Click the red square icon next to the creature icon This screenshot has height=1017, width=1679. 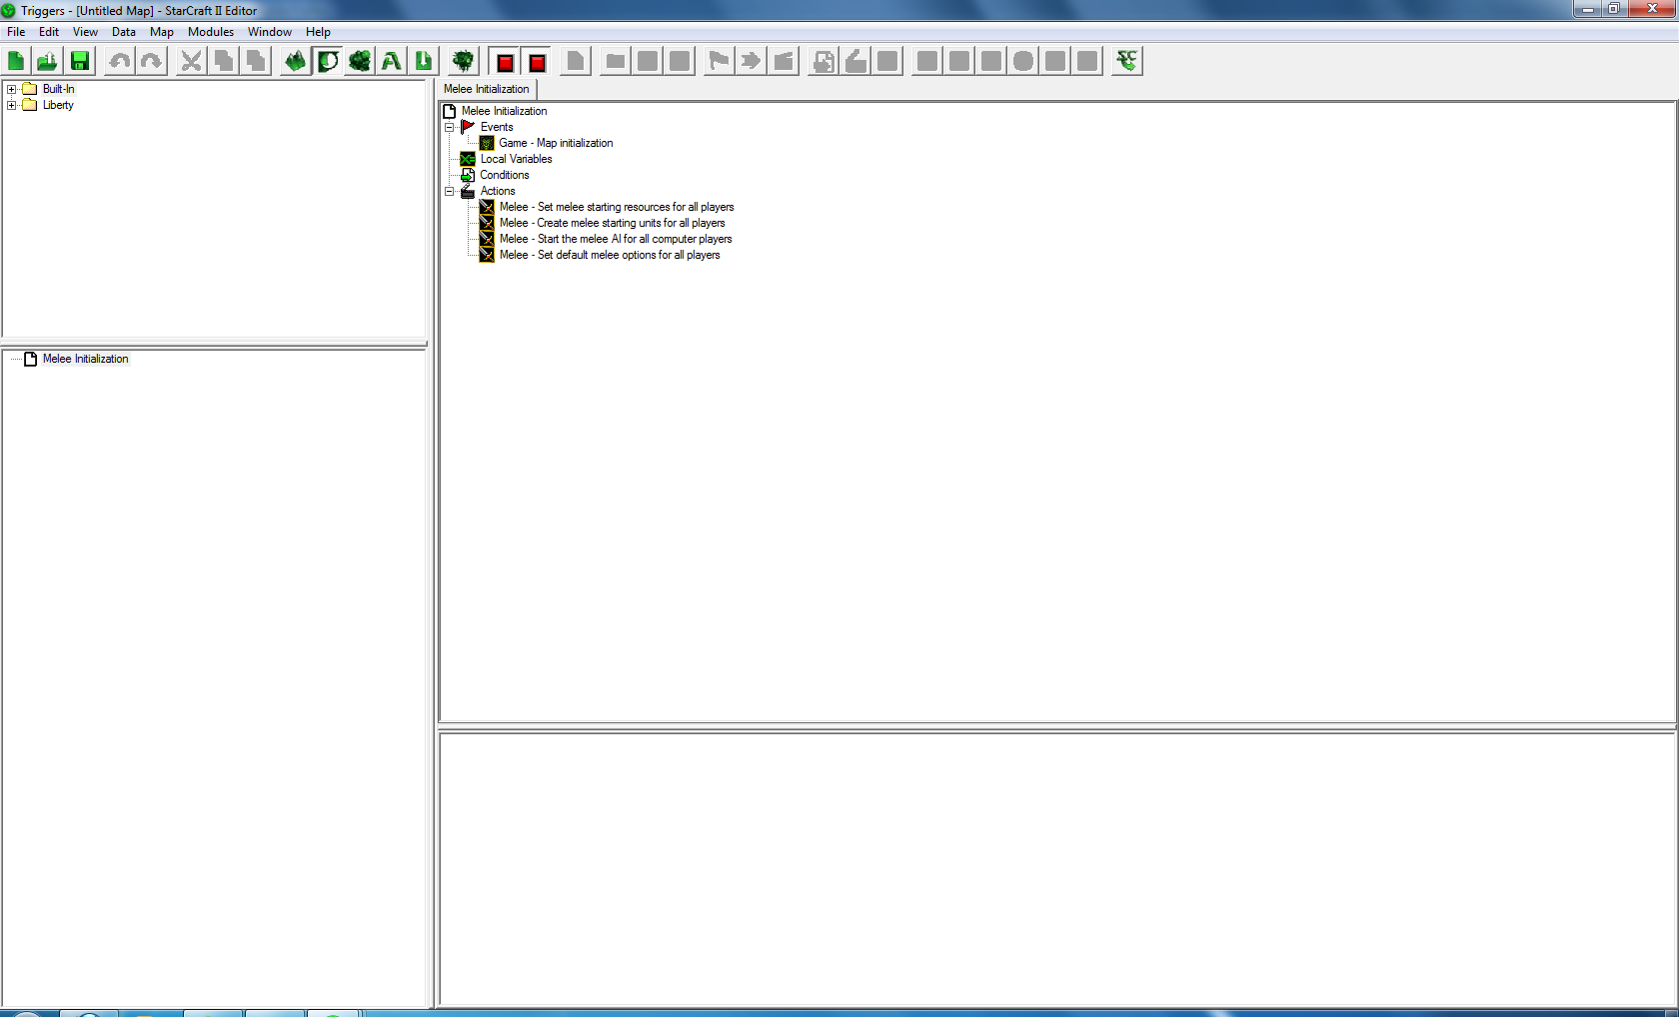(x=505, y=62)
